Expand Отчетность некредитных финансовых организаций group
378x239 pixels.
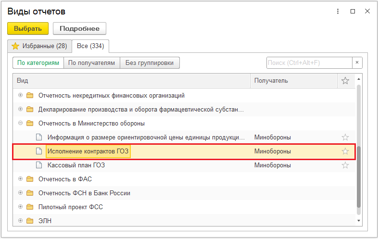(21, 95)
